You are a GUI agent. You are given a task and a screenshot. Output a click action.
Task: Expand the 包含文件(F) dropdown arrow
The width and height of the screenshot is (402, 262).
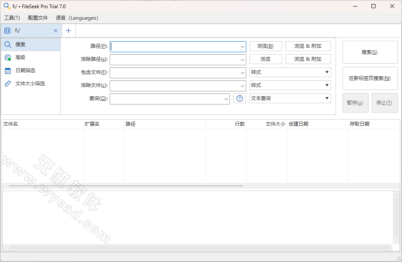(x=242, y=73)
